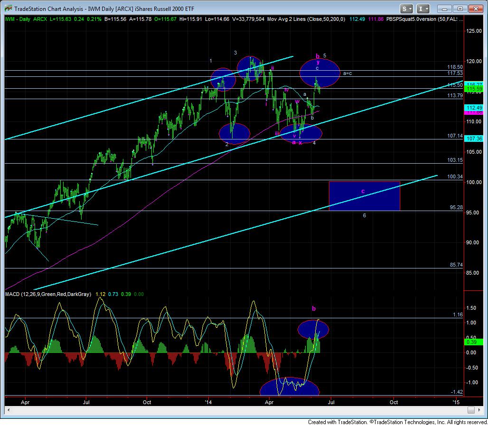Click the '15 year marker on time axis

tap(456, 402)
